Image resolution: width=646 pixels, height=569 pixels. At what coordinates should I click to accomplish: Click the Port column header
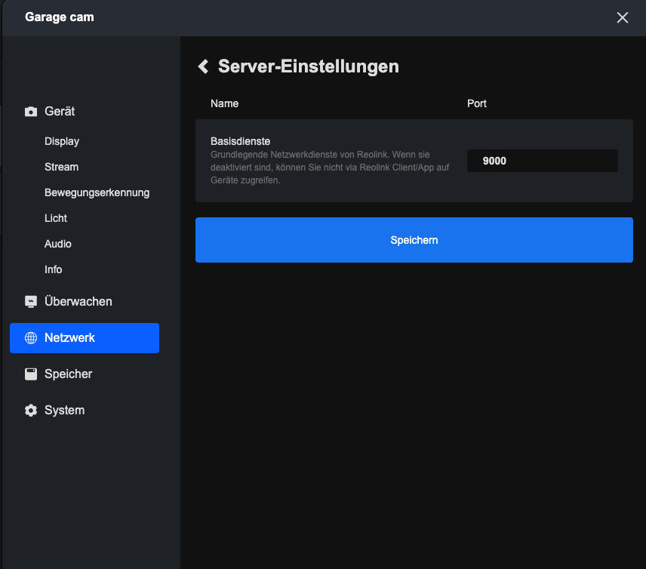477,103
